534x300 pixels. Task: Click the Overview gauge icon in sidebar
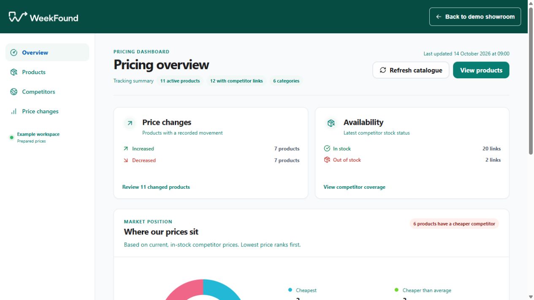coord(14,53)
